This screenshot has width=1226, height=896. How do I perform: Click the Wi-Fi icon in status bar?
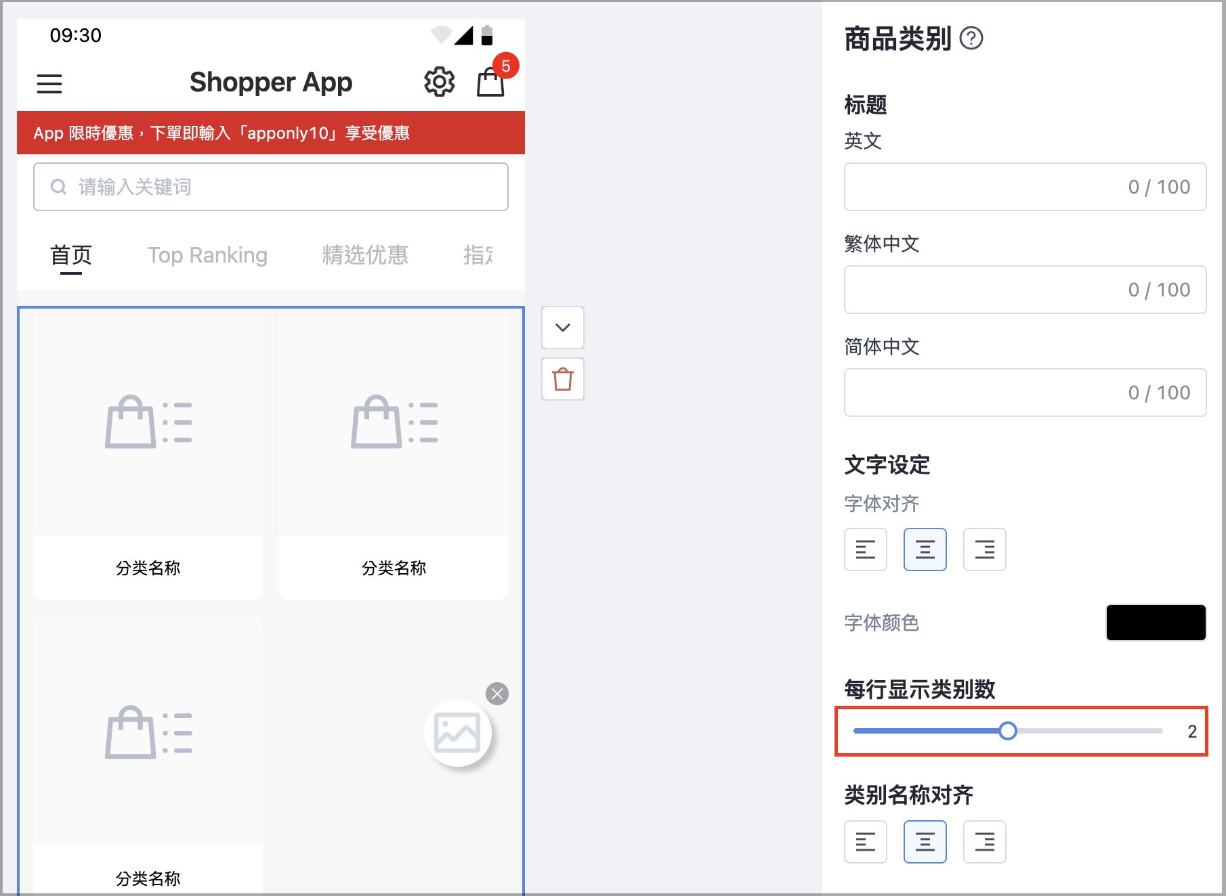coord(441,35)
